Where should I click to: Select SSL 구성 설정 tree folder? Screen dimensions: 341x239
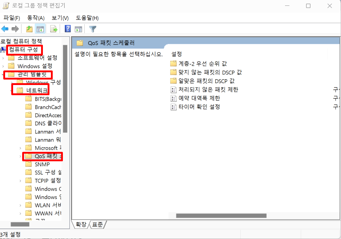point(48,172)
